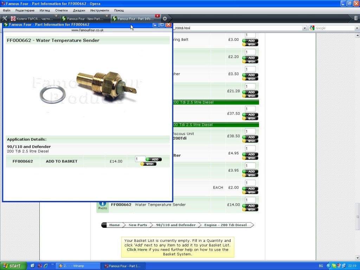Open the Famous Four - Part I taskbar button

[124, 266]
